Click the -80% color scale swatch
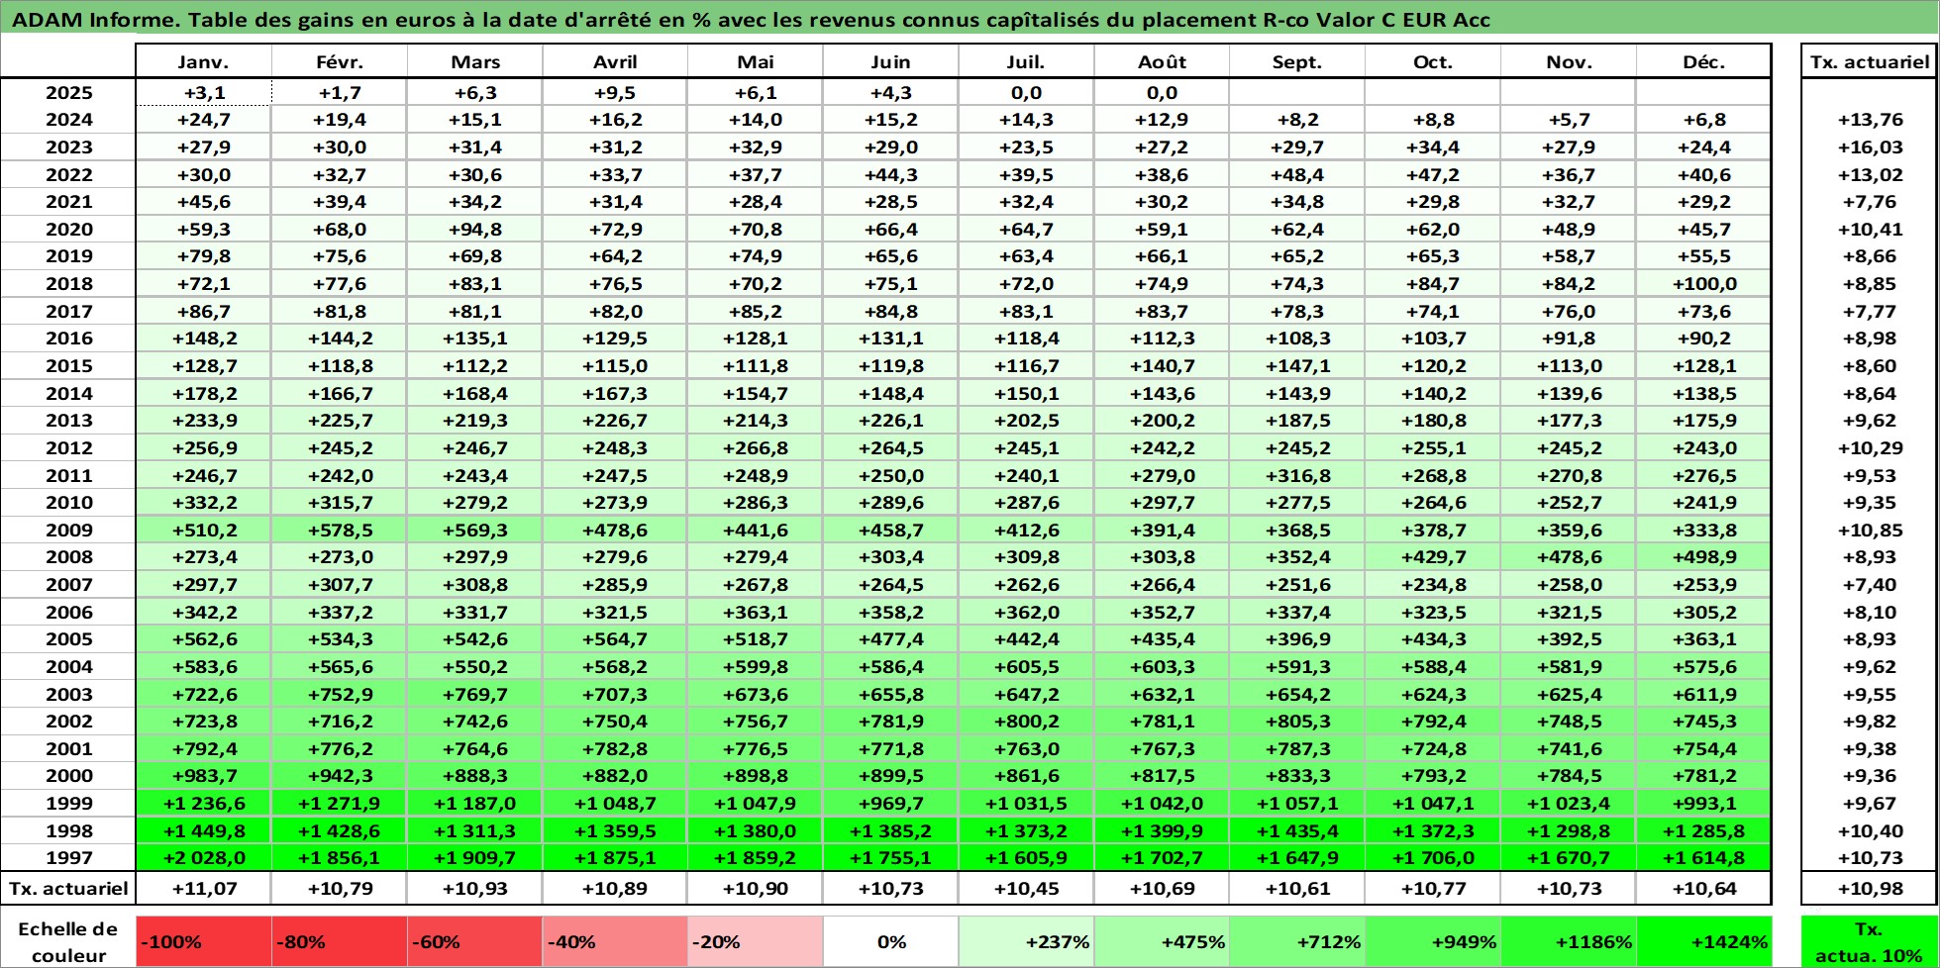 (340, 942)
